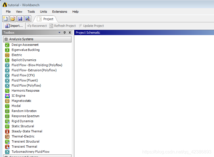Select the Thermal-Electric label
The width and height of the screenshot is (214, 157).
point(23,136)
